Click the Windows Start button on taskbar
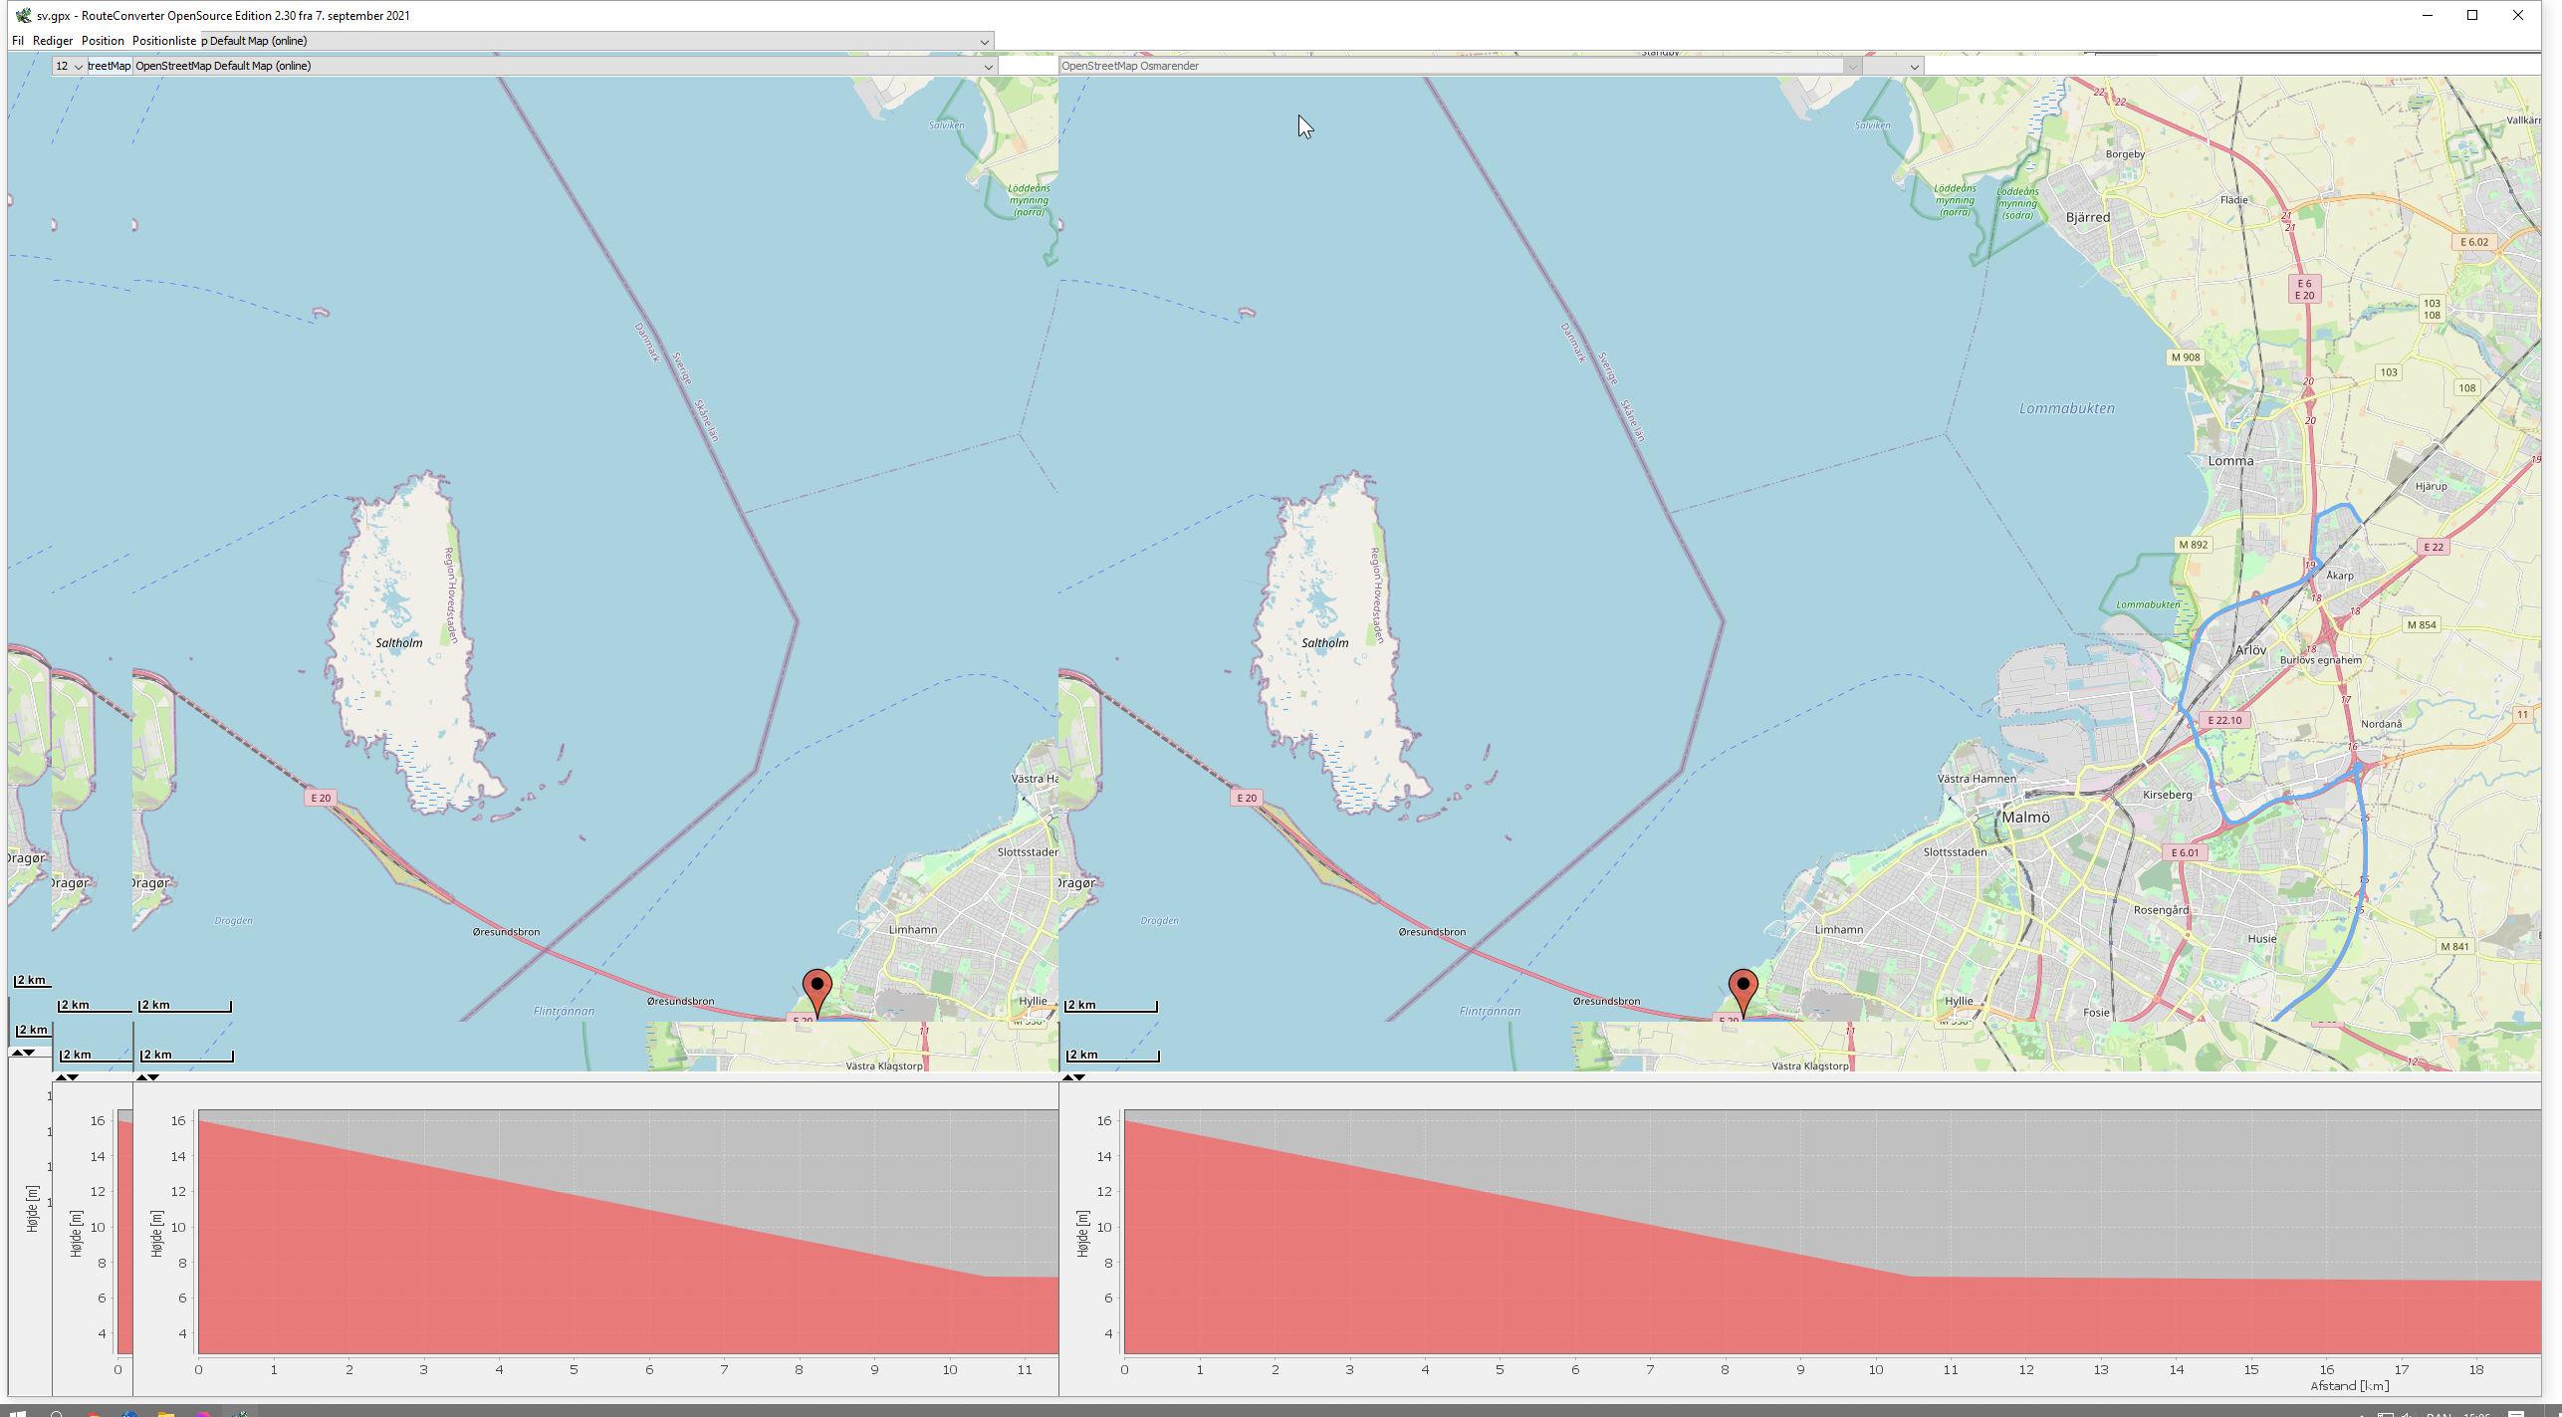 tap(17, 1412)
